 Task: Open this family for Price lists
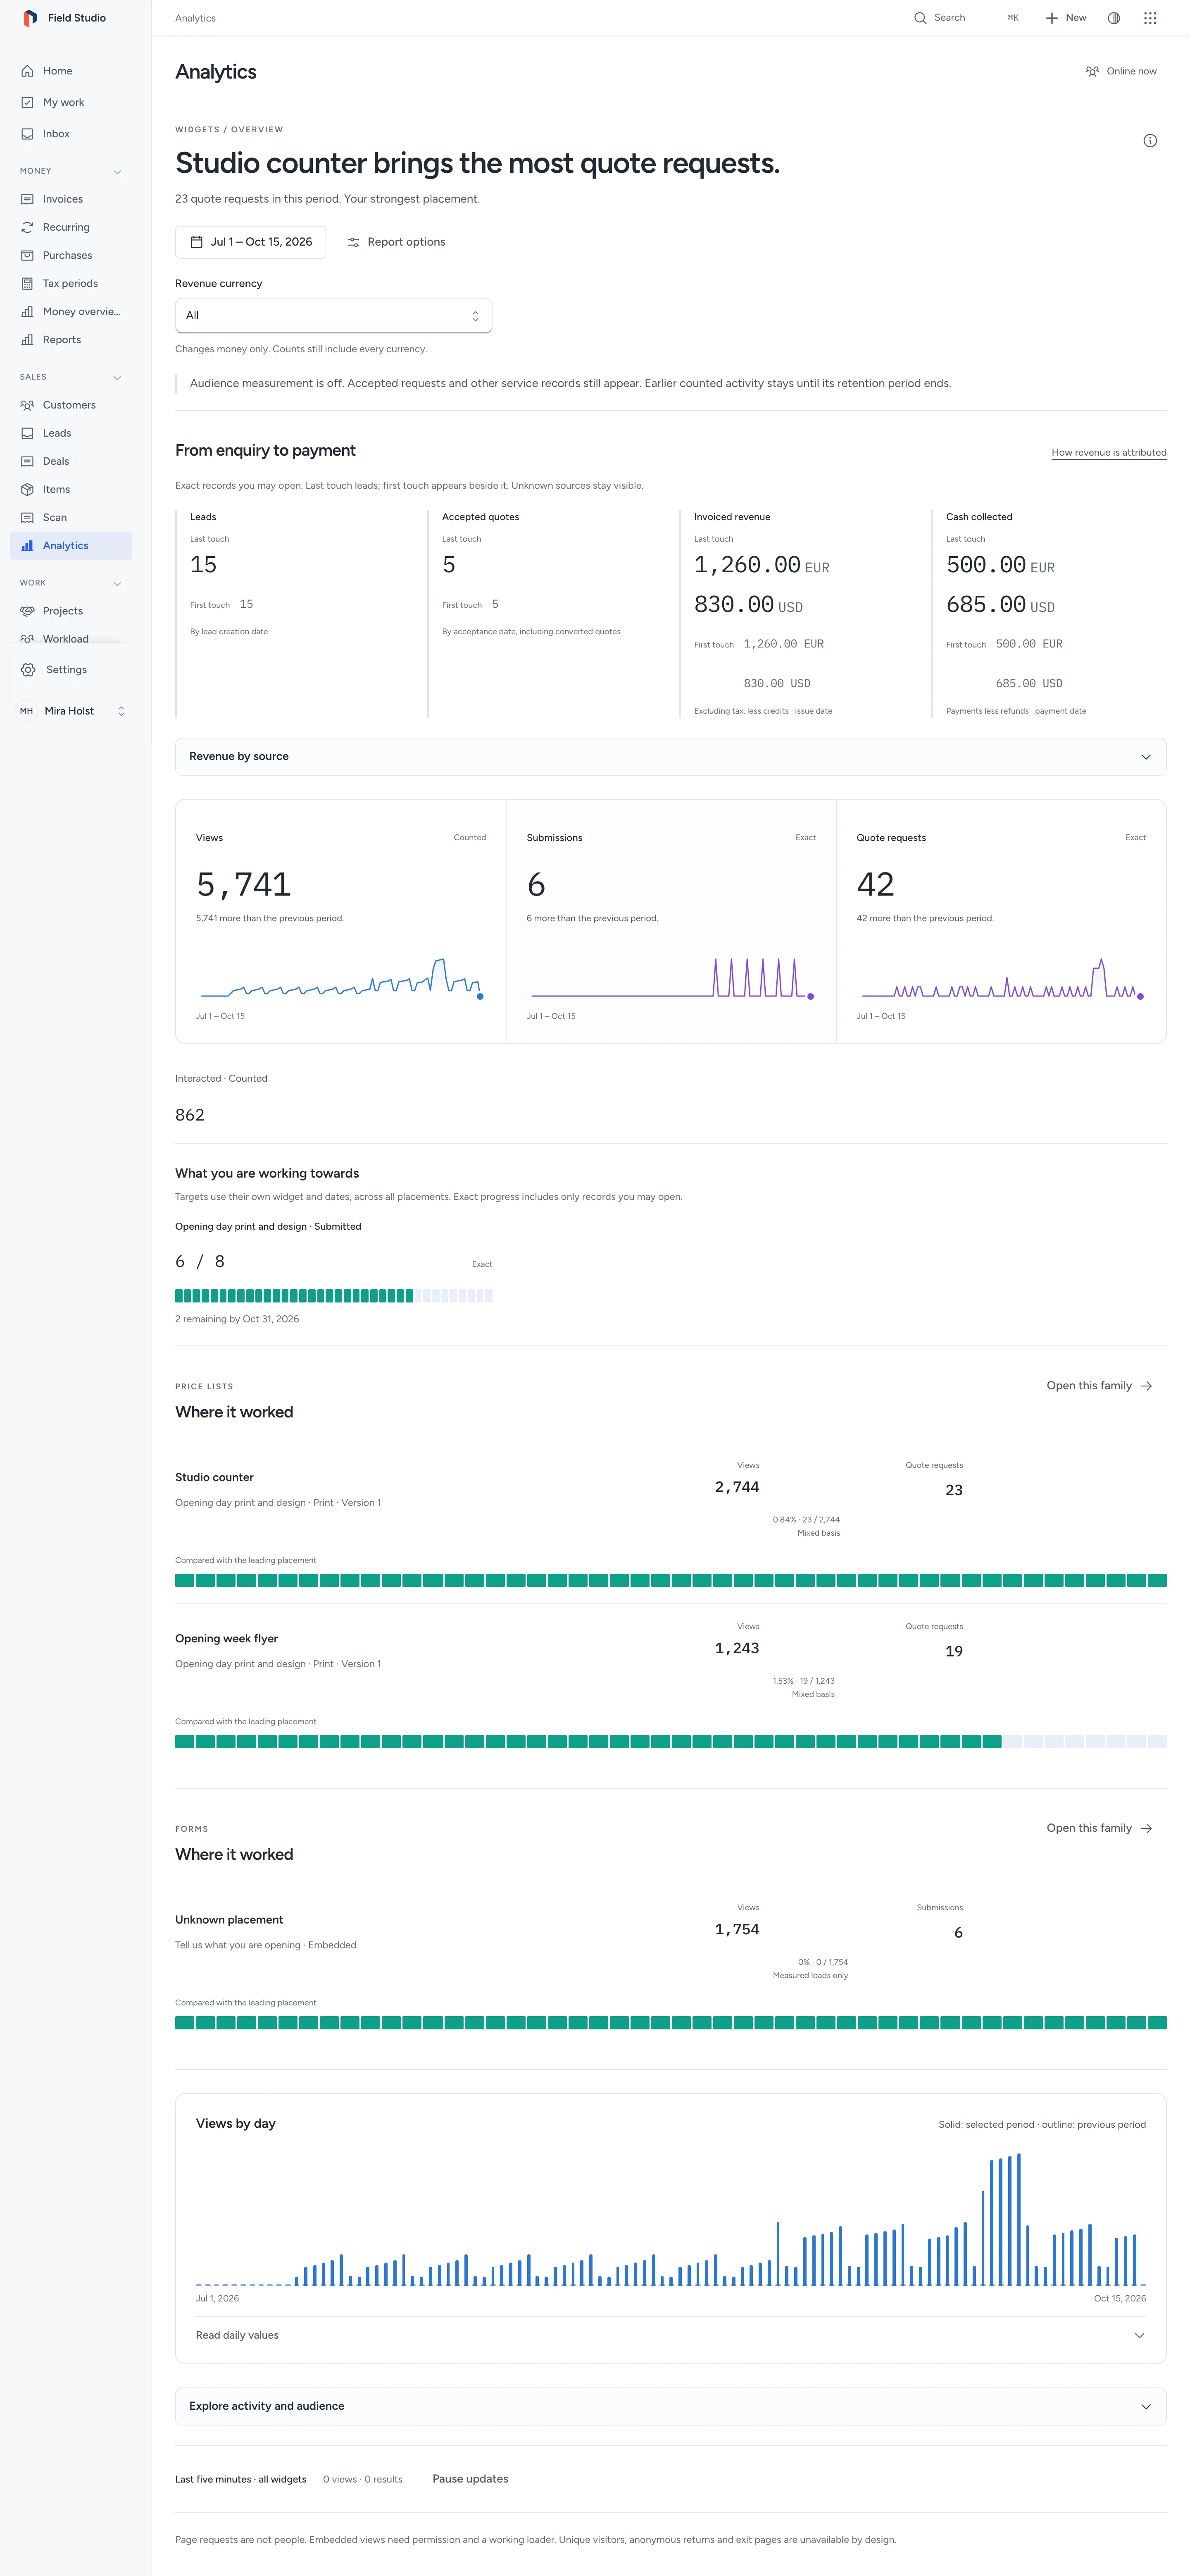coord(1099,1386)
